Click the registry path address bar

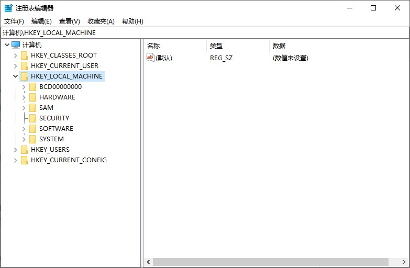204,32
